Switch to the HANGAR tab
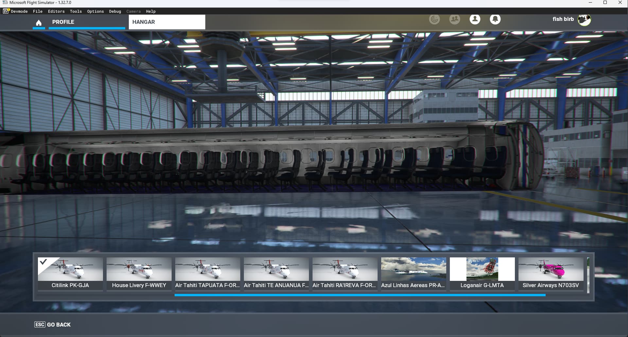Image resolution: width=628 pixels, height=337 pixels. point(167,22)
